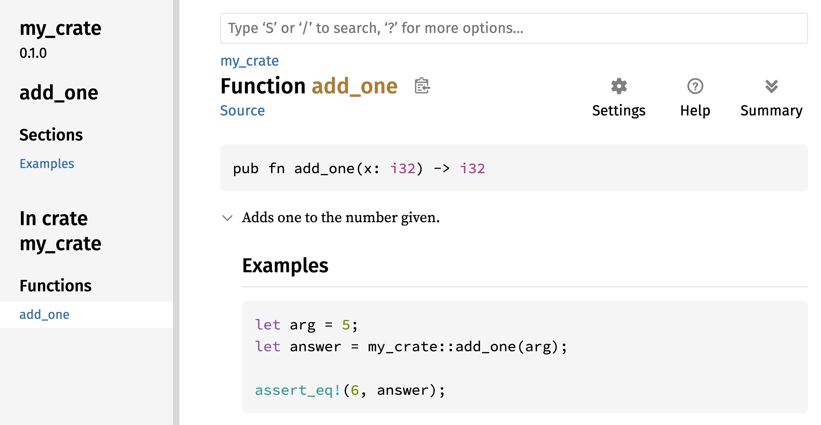821x425 pixels.
Task: Open the Source link for add_one
Action: 243,111
